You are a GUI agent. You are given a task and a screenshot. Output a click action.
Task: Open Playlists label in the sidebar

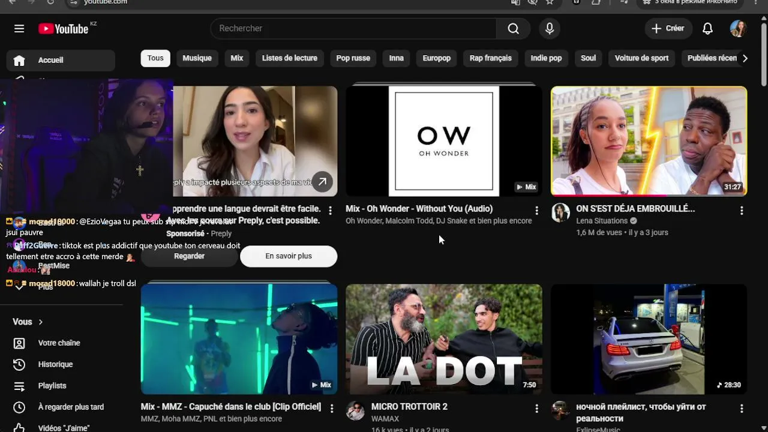(52, 386)
